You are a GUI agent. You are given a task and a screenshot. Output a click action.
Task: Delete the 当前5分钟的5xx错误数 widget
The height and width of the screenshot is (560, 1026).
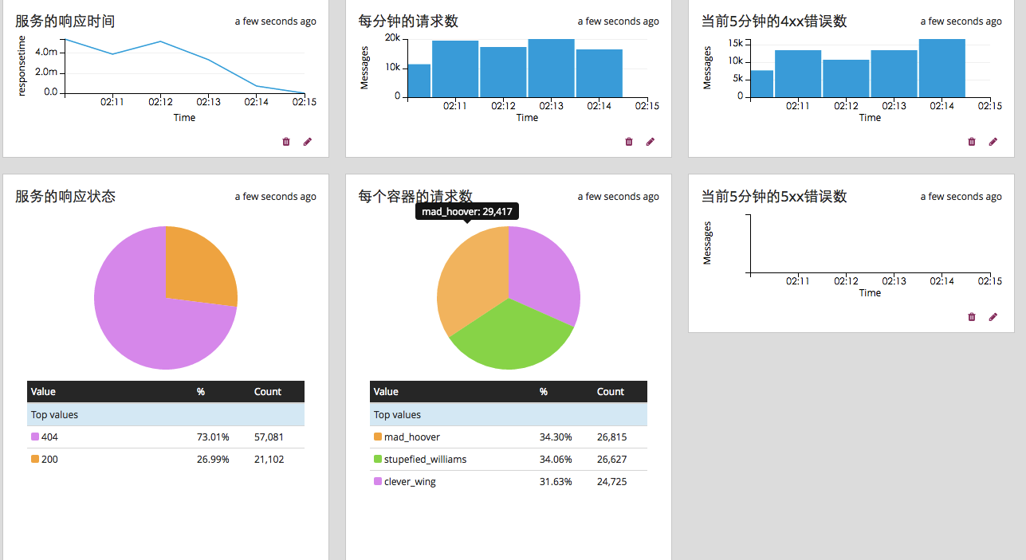[x=972, y=316]
